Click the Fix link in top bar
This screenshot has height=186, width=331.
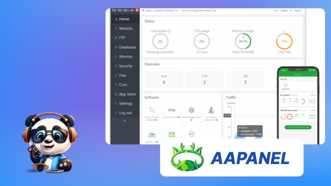291,11
